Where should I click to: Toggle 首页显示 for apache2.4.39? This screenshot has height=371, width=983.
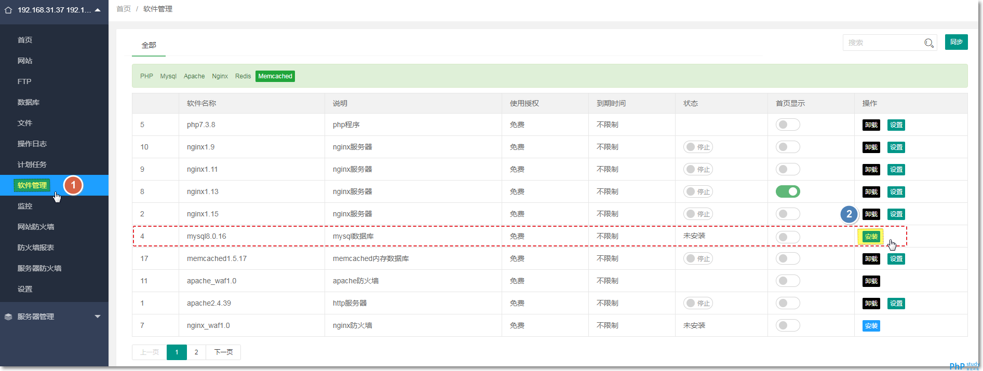pyautogui.click(x=788, y=303)
